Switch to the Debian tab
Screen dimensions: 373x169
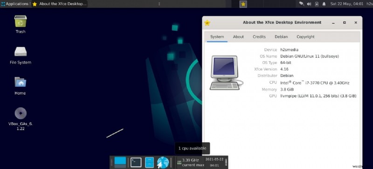click(x=281, y=37)
